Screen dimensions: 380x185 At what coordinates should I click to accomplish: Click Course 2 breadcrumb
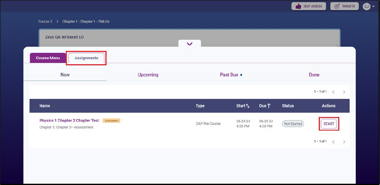pos(45,21)
